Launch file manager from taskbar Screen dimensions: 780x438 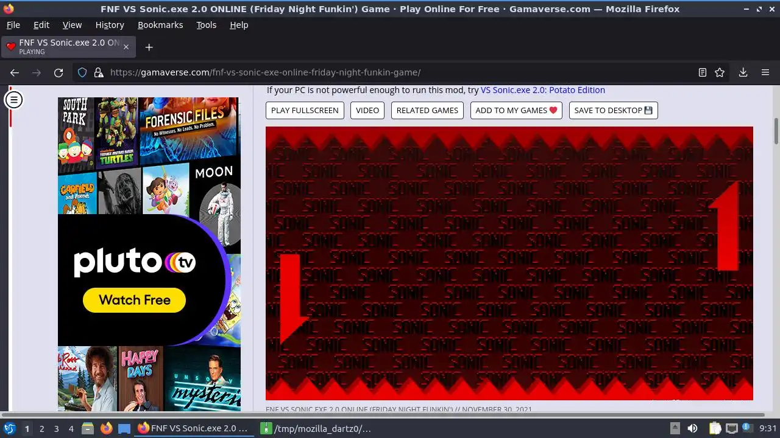tap(88, 428)
